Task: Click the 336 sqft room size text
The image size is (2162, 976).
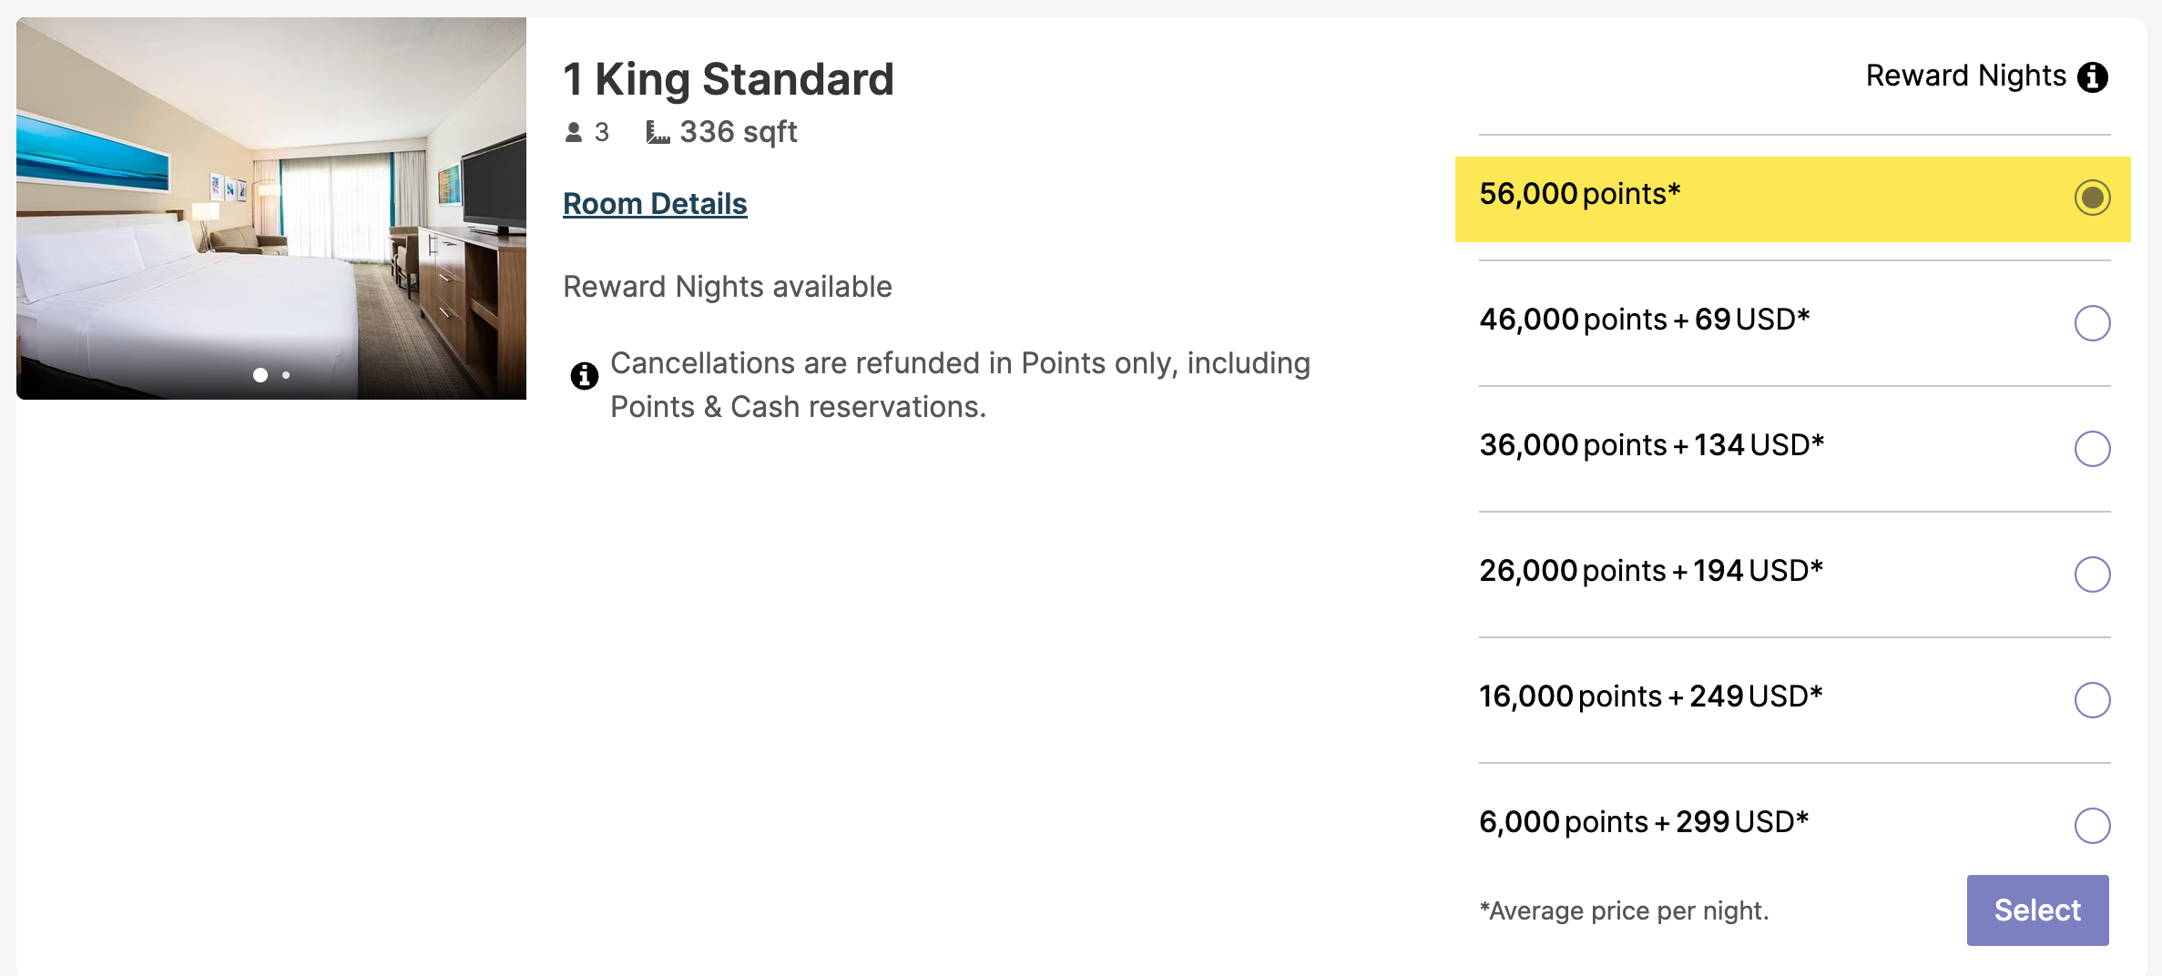Action: click(738, 133)
